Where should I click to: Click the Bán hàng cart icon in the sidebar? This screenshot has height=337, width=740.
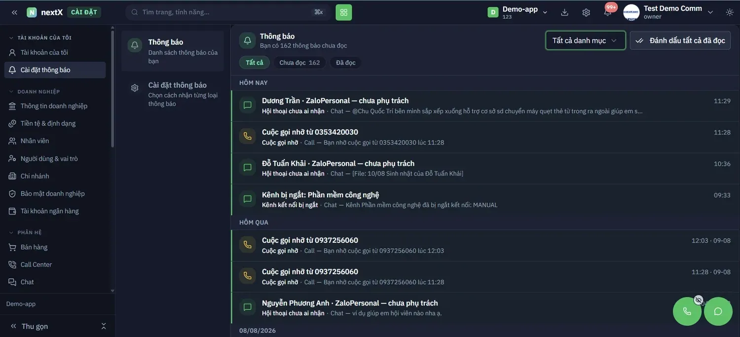(x=12, y=247)
